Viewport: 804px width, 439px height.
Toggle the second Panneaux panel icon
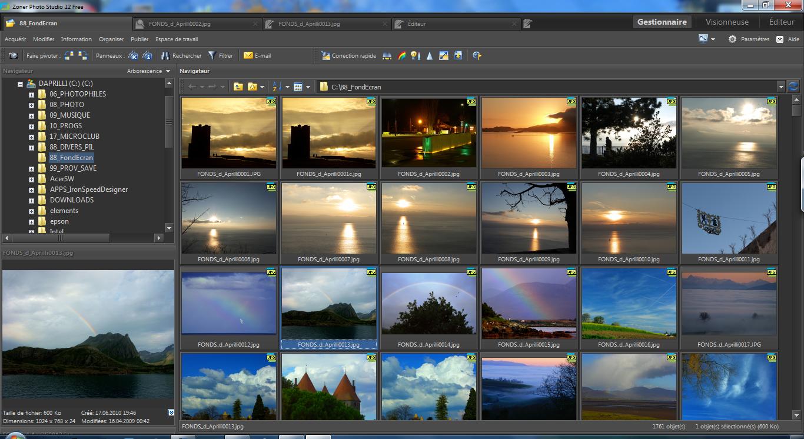click(147, 55)
